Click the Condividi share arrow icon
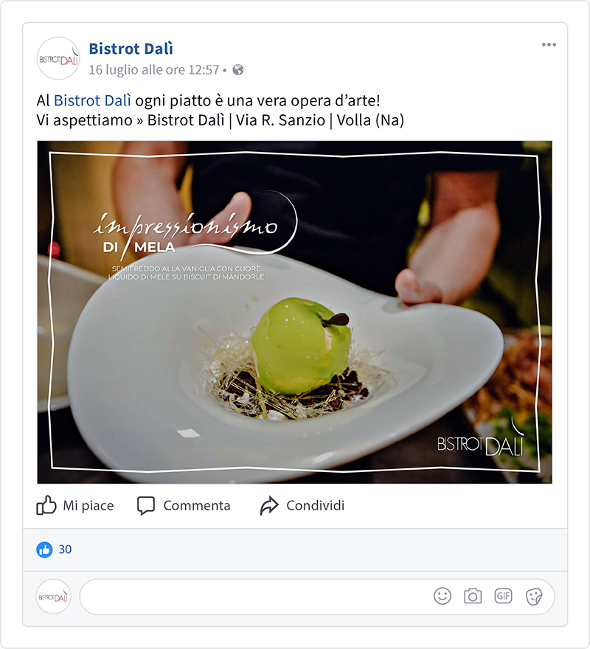590x649 pixels. (269, 505)
